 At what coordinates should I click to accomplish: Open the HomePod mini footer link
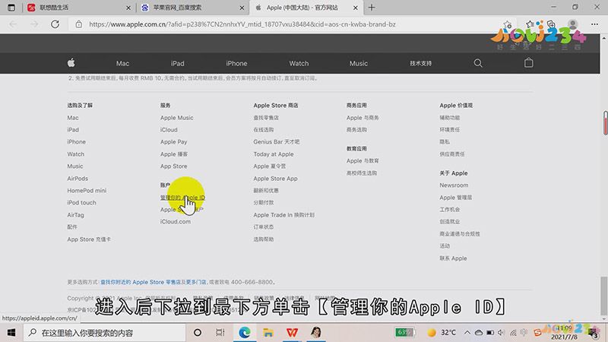pyautogui.click(x=87, y=191)
